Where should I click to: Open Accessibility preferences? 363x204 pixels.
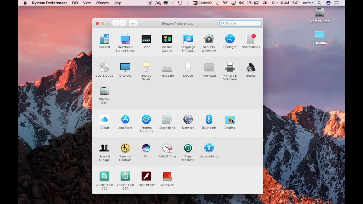(209, 151)
